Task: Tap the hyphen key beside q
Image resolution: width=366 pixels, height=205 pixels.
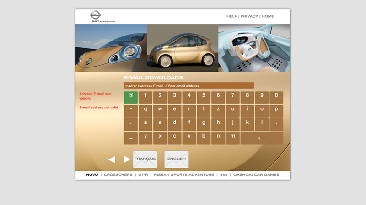Action: [x=131, y=111]
